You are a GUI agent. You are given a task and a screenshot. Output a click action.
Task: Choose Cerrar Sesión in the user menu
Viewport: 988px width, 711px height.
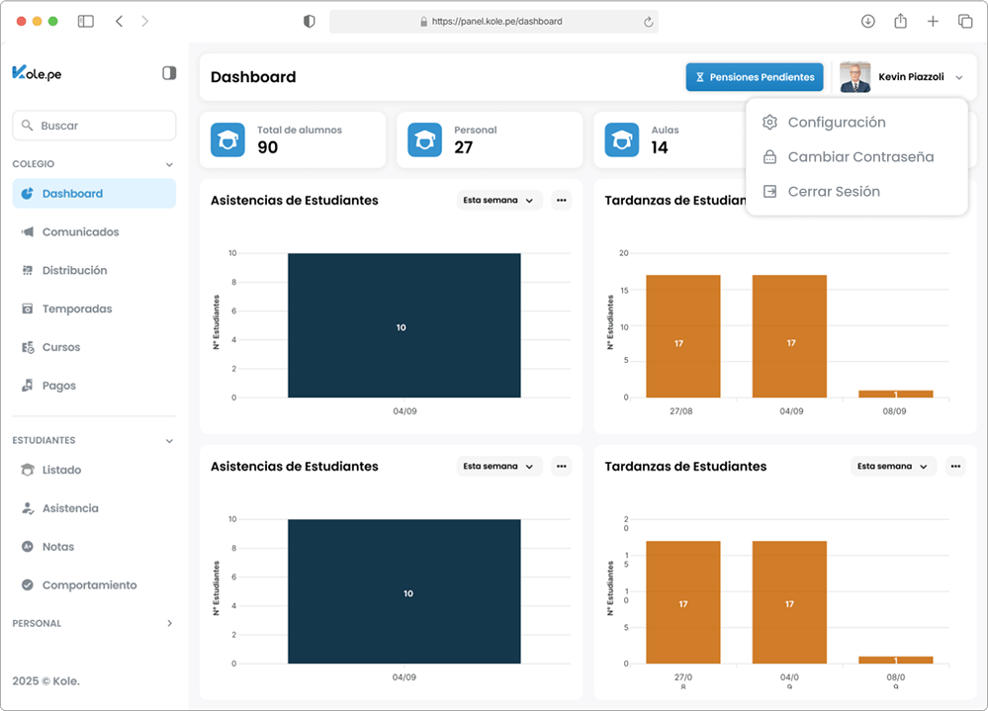pos(833,192)
